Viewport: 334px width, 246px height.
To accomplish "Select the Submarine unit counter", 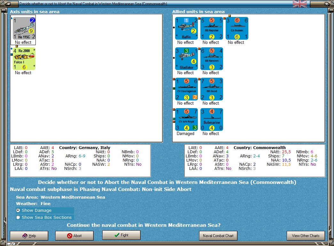I will tap(212, 120).
